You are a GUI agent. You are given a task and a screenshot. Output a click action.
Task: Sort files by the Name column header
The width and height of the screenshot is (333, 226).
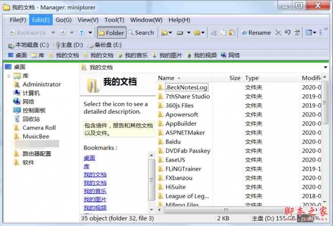[166, 78]
